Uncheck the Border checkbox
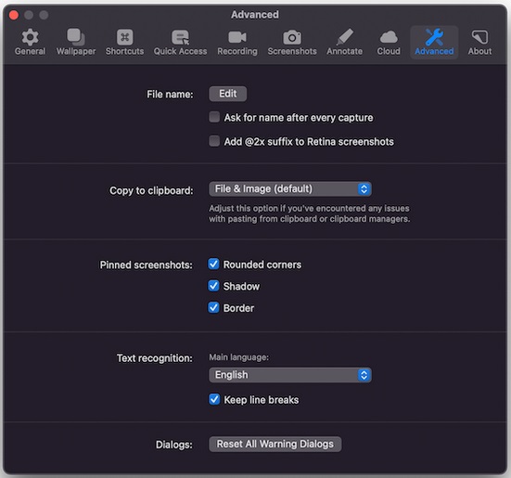 213,307
